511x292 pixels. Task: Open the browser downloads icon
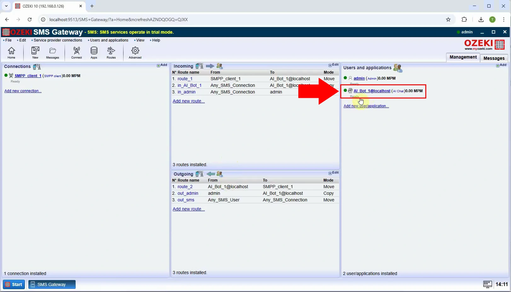(481, 20)
